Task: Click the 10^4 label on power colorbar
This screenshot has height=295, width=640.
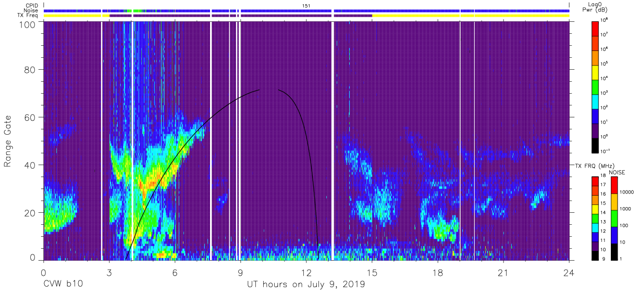Action: point(605,78)
